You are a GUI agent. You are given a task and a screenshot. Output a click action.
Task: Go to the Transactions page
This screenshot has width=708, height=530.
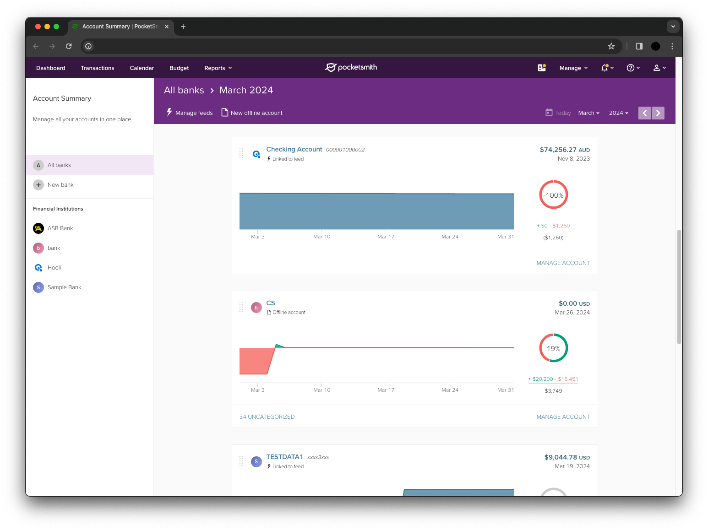[98, 68]
